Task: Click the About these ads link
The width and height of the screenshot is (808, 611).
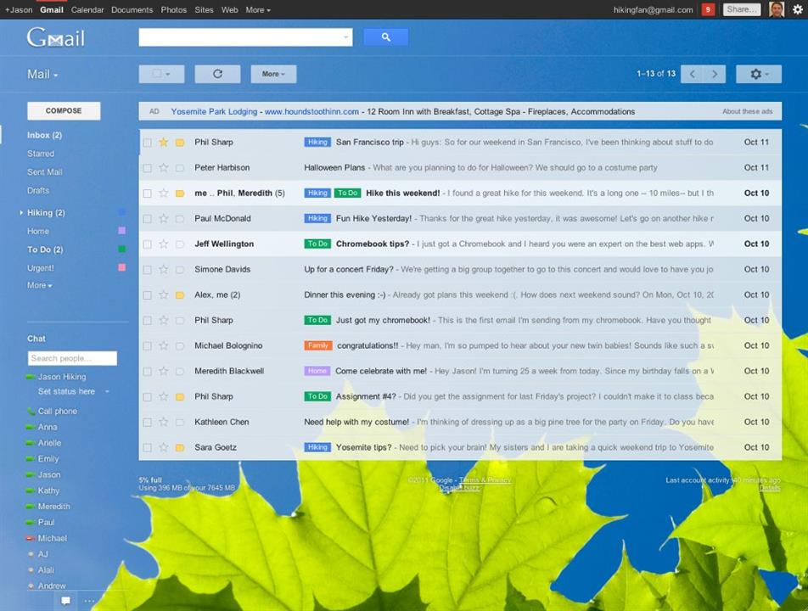Action: coord(747,111)
